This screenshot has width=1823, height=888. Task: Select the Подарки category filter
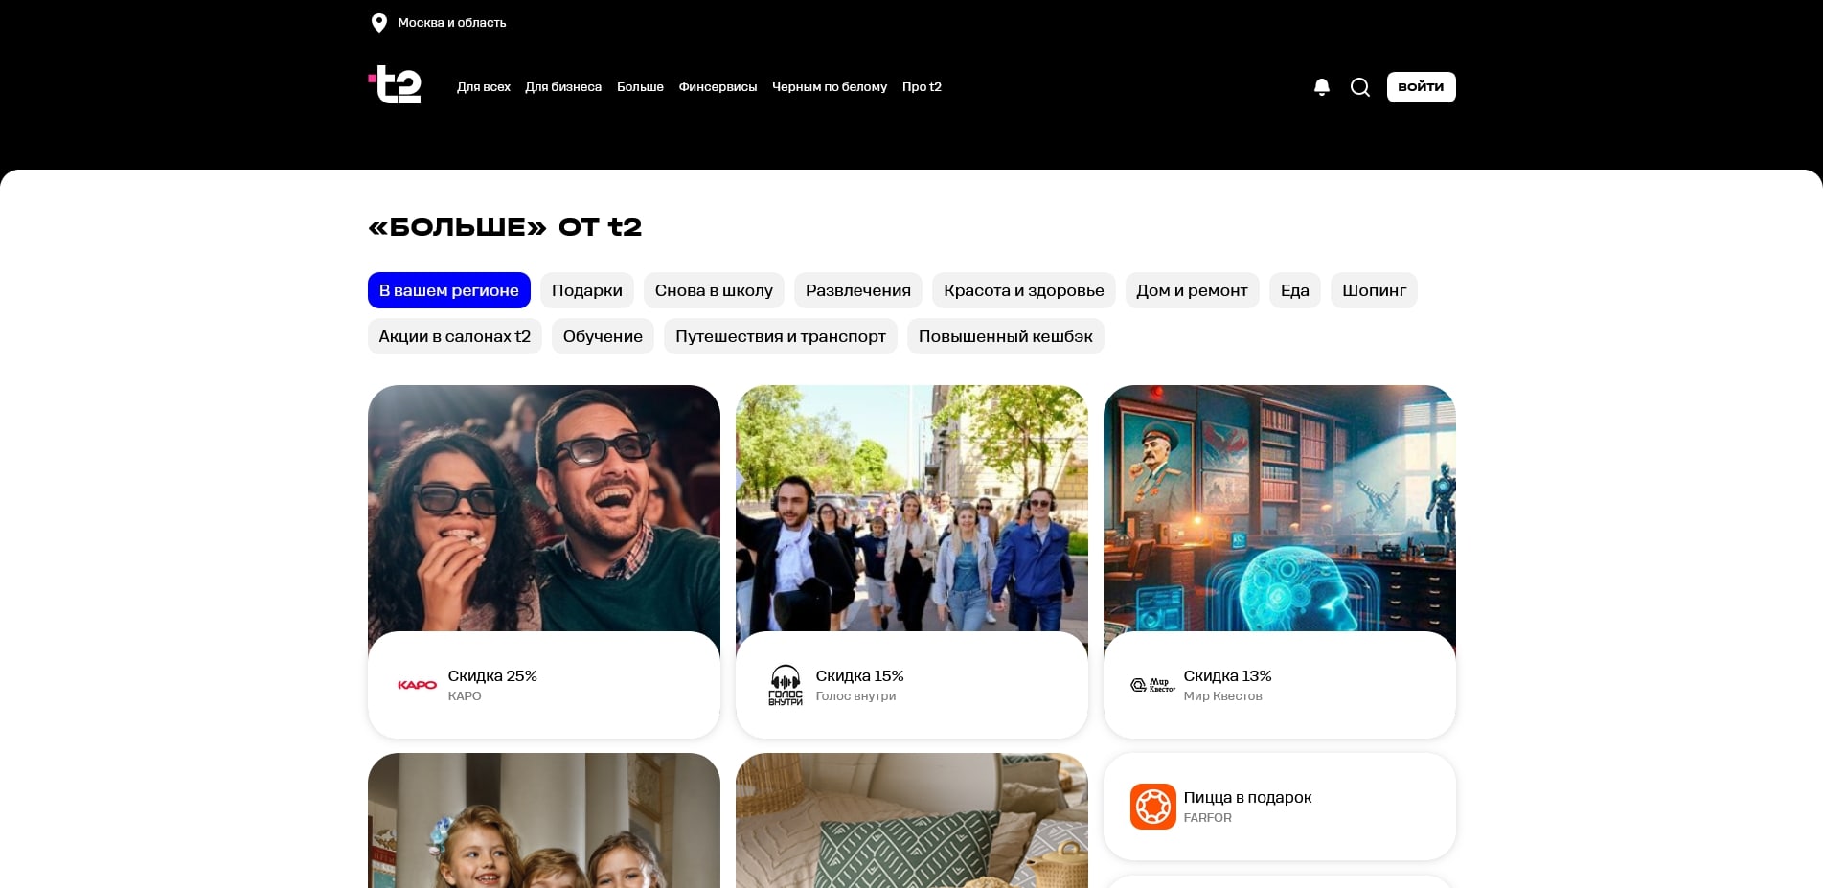coord(586,290)
